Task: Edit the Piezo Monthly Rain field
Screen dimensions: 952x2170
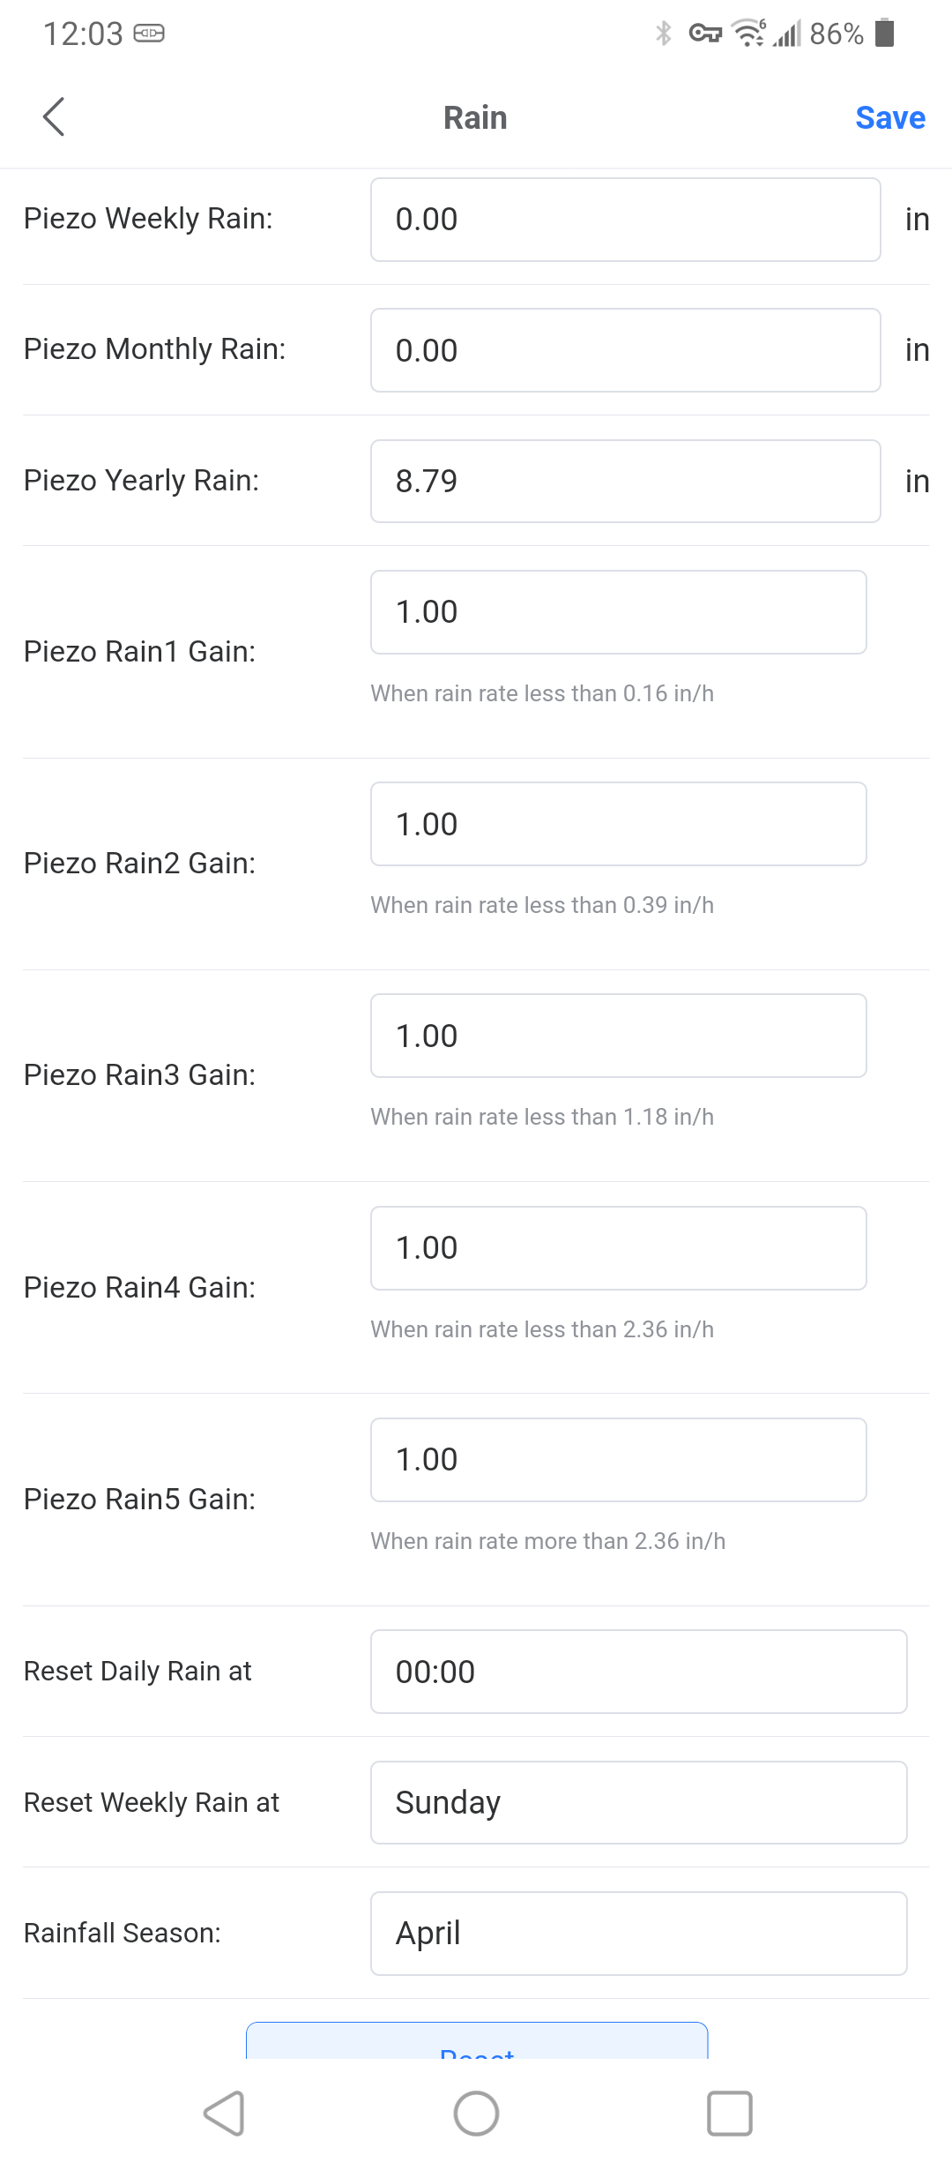Action: (625, 350)
